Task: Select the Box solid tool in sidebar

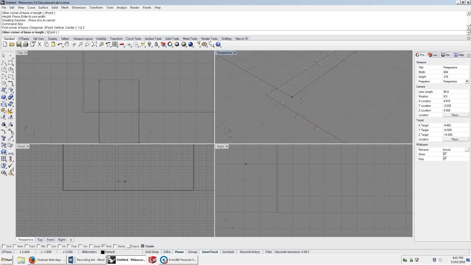Action: (4, 97)
